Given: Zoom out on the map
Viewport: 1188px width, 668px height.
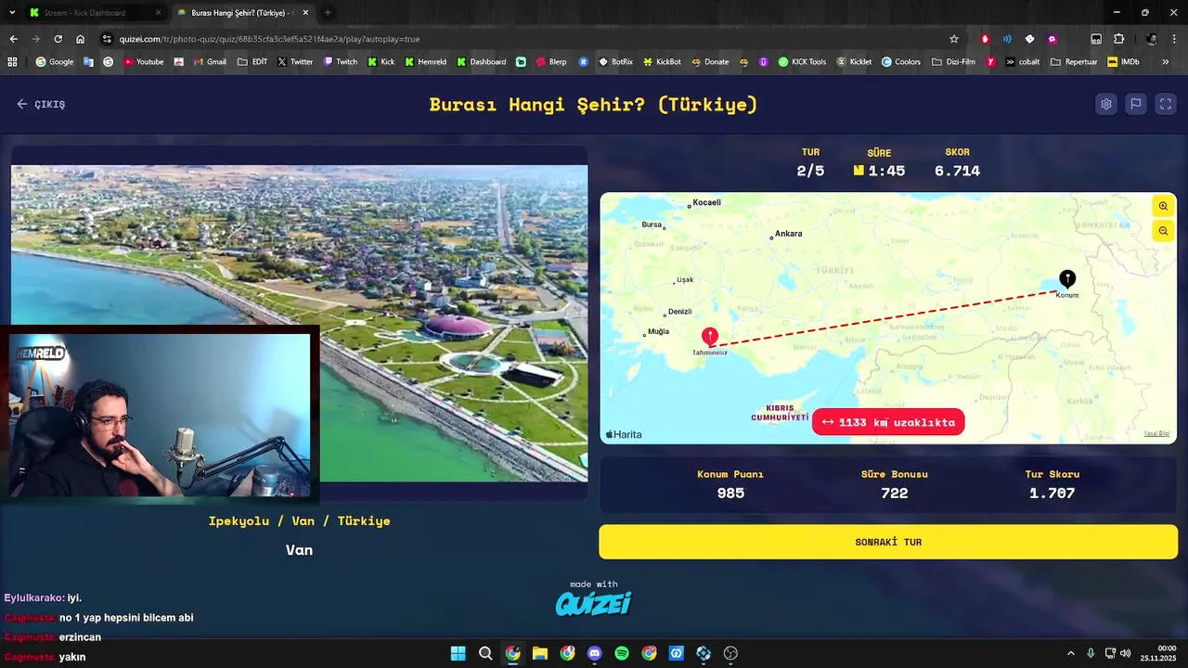Looking at the screenshot, I should pos(1163,231).
